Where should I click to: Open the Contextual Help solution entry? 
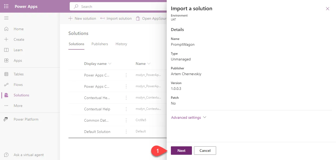point(97,109)
